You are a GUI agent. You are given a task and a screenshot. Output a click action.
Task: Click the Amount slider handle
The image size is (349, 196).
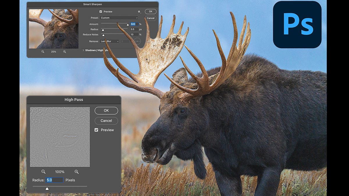[x=127, y=25]
